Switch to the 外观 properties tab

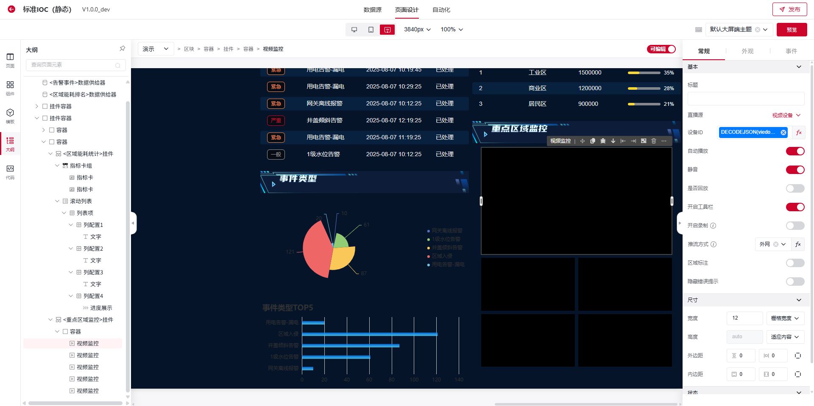pyautogui.click(x=747, y=51)
